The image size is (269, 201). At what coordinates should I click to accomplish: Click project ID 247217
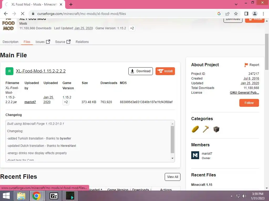tap(254, 74)
